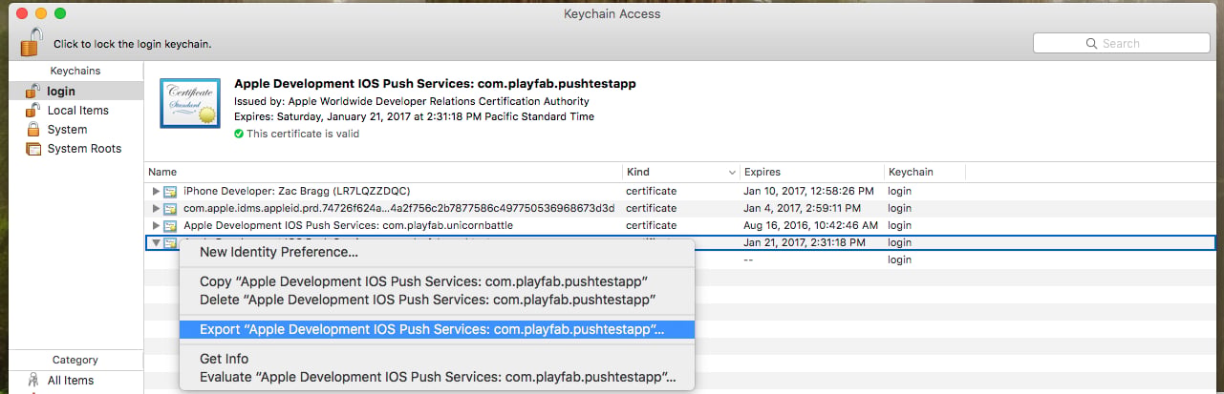Sort by the Keychain column header
Viewport: 1224px width, 394px height.
click(925, 172)
